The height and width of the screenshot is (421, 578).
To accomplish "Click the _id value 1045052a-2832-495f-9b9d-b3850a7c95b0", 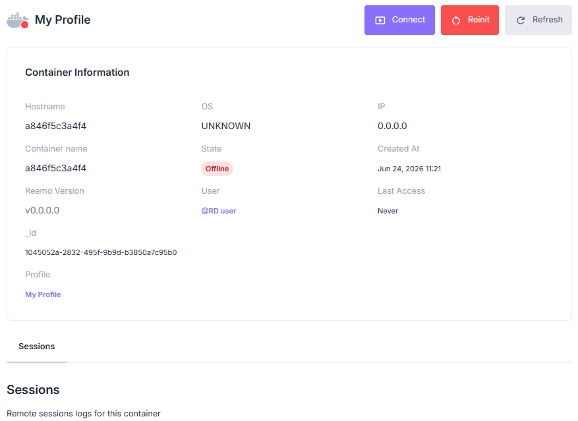I will click(101, 252).
